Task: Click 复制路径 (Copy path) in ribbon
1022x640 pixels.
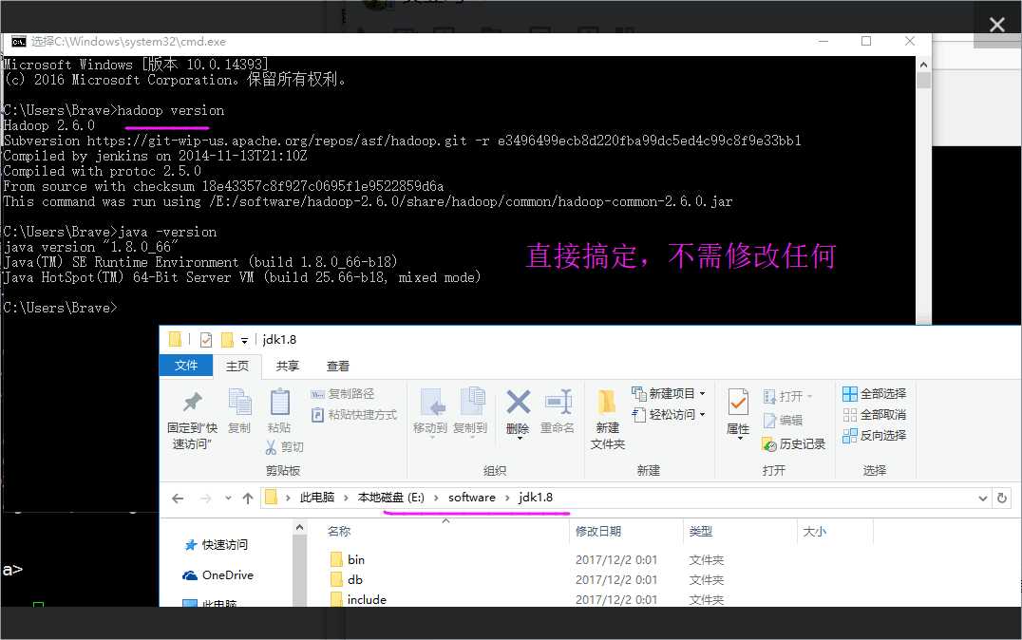Action: [x=343, y=394]
